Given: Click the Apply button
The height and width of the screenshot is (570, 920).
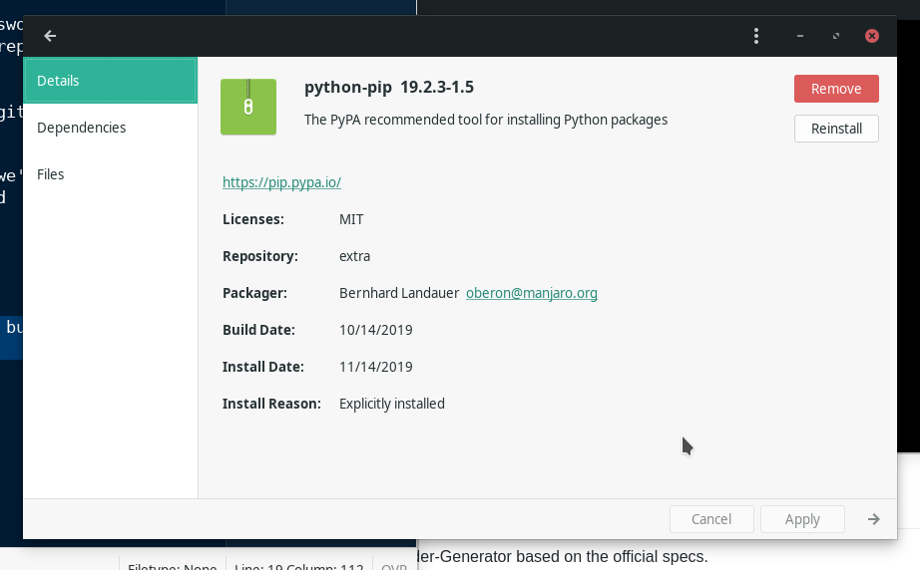Looking at the screenshot, I should (x=802, y=519).
